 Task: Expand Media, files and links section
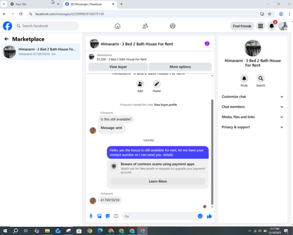253,117
